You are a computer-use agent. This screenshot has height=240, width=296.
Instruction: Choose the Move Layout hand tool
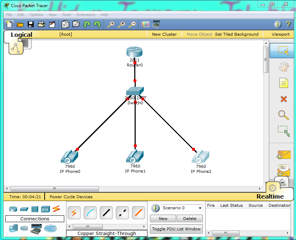[x=284, y=67]
